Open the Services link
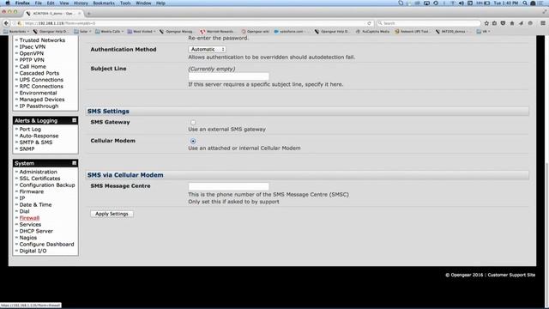This screenshot has width=549, height=309. tap(30, 225)
